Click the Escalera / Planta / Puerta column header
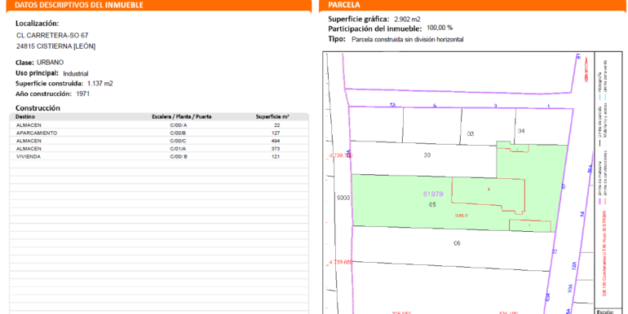The image size is (628, 314). pyautogui.click(x=181, y=116)
